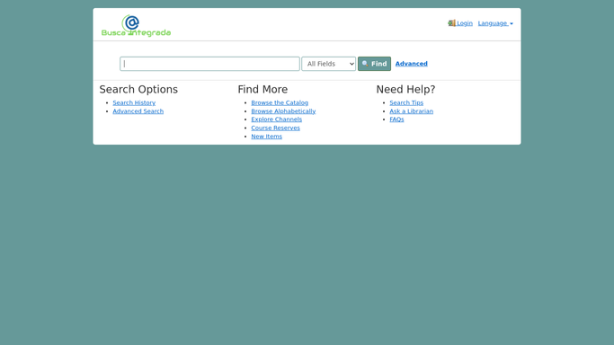Open Advanced Search under Search Options

[x=138, y=111]
